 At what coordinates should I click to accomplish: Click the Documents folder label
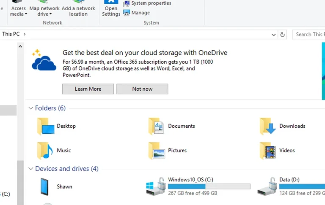[x=182, y=126]
